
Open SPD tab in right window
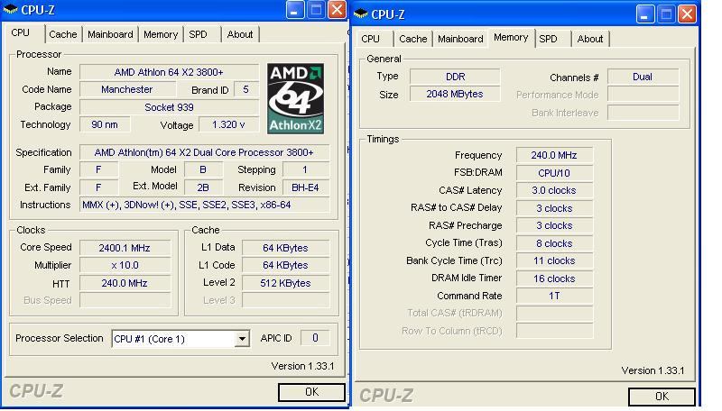(548, 39)
